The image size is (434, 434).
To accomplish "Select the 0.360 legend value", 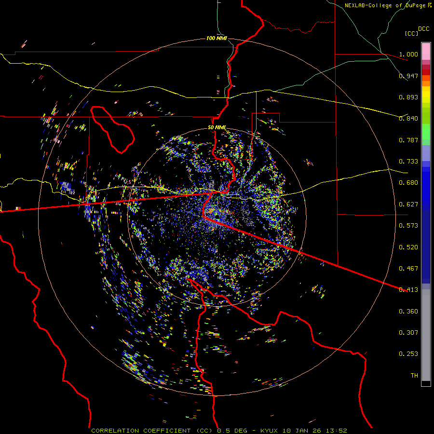I will pyautogui.click(x=408, y=312).
